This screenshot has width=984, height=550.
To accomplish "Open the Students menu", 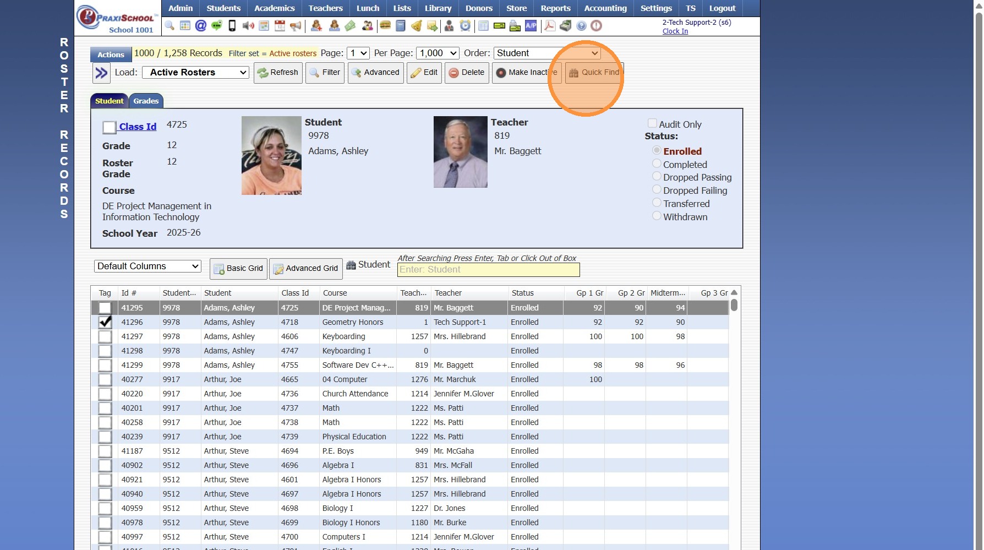I will tap(223, 8).
